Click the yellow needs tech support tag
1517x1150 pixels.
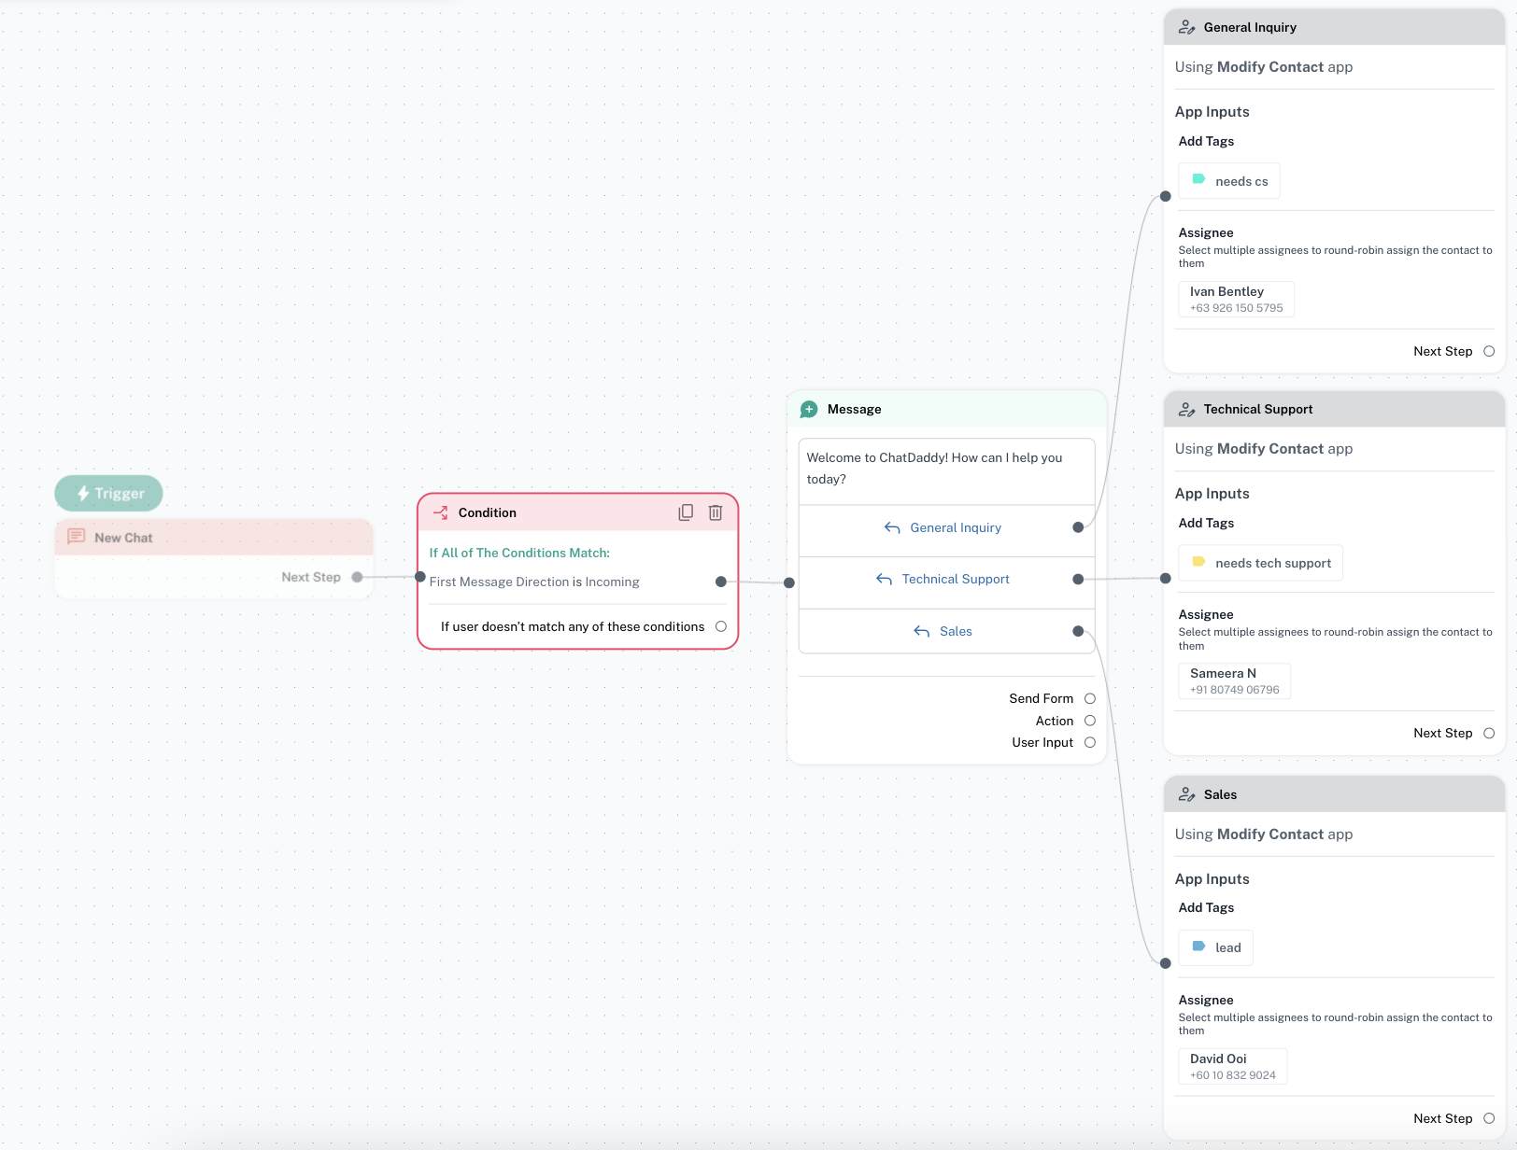coord(1260,563)
